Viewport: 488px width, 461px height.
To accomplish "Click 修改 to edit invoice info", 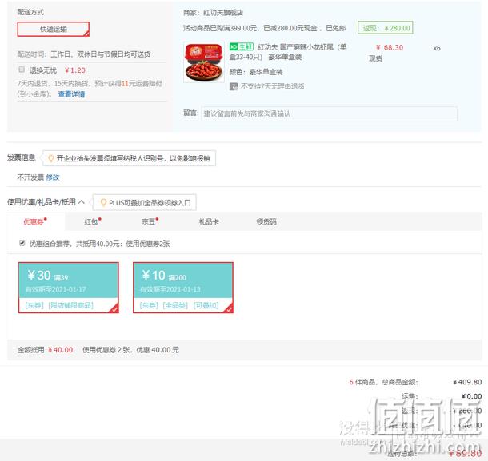I will [x=53, y=177].
